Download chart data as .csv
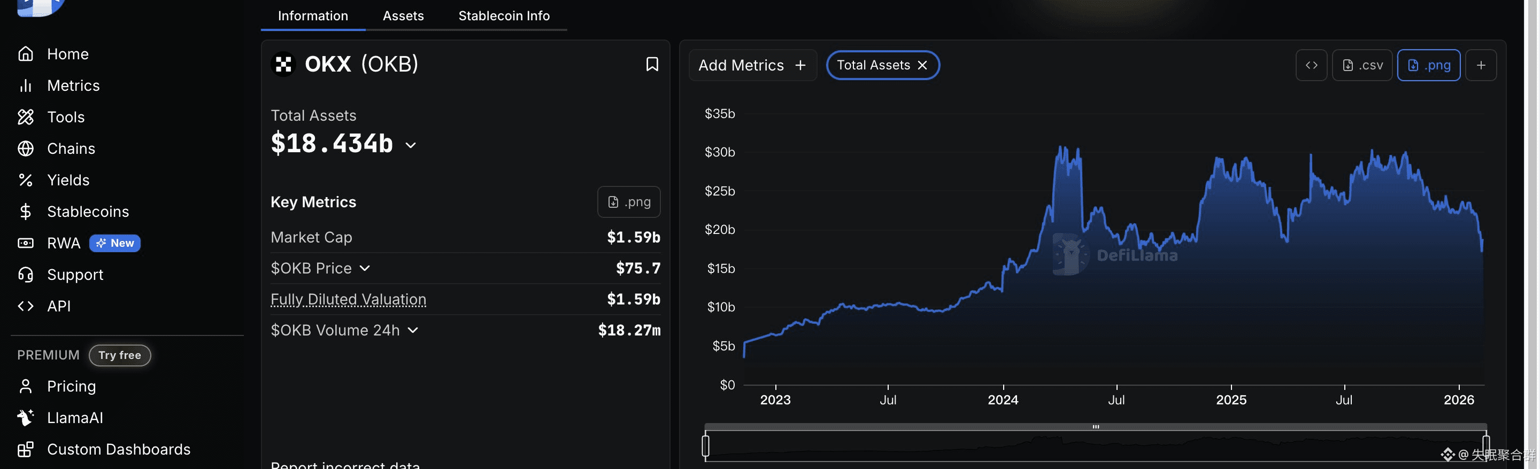The image size is (1540, 469). click(x=1362, y=65)
